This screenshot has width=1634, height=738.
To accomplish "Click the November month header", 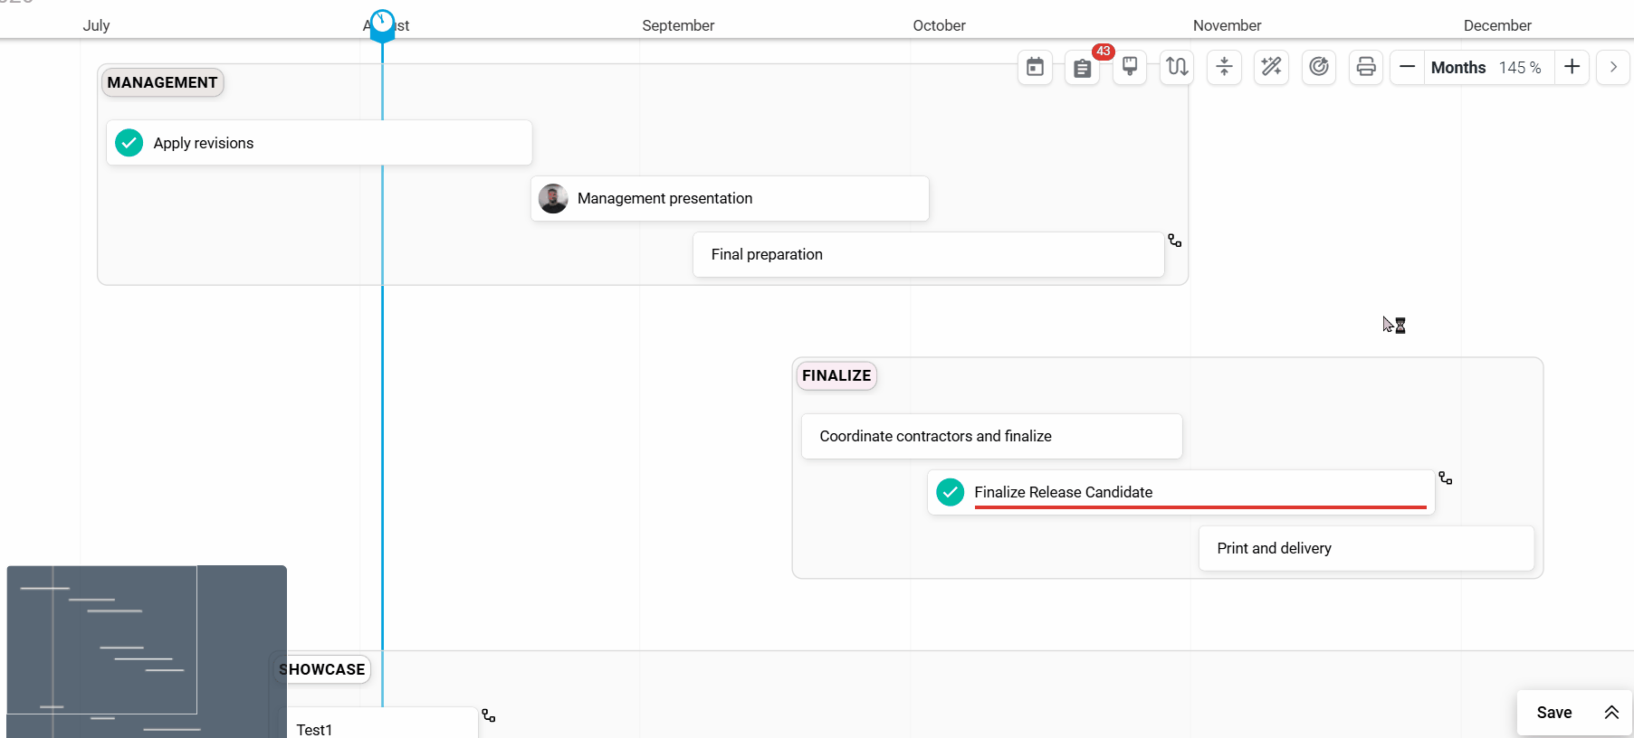I will pos(1227,25).
